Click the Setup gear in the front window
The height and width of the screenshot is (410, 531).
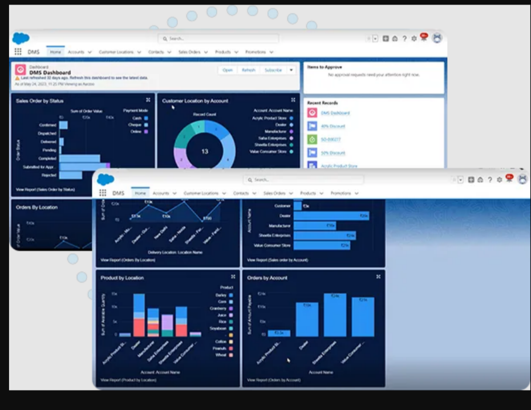(x=499, y=180)
